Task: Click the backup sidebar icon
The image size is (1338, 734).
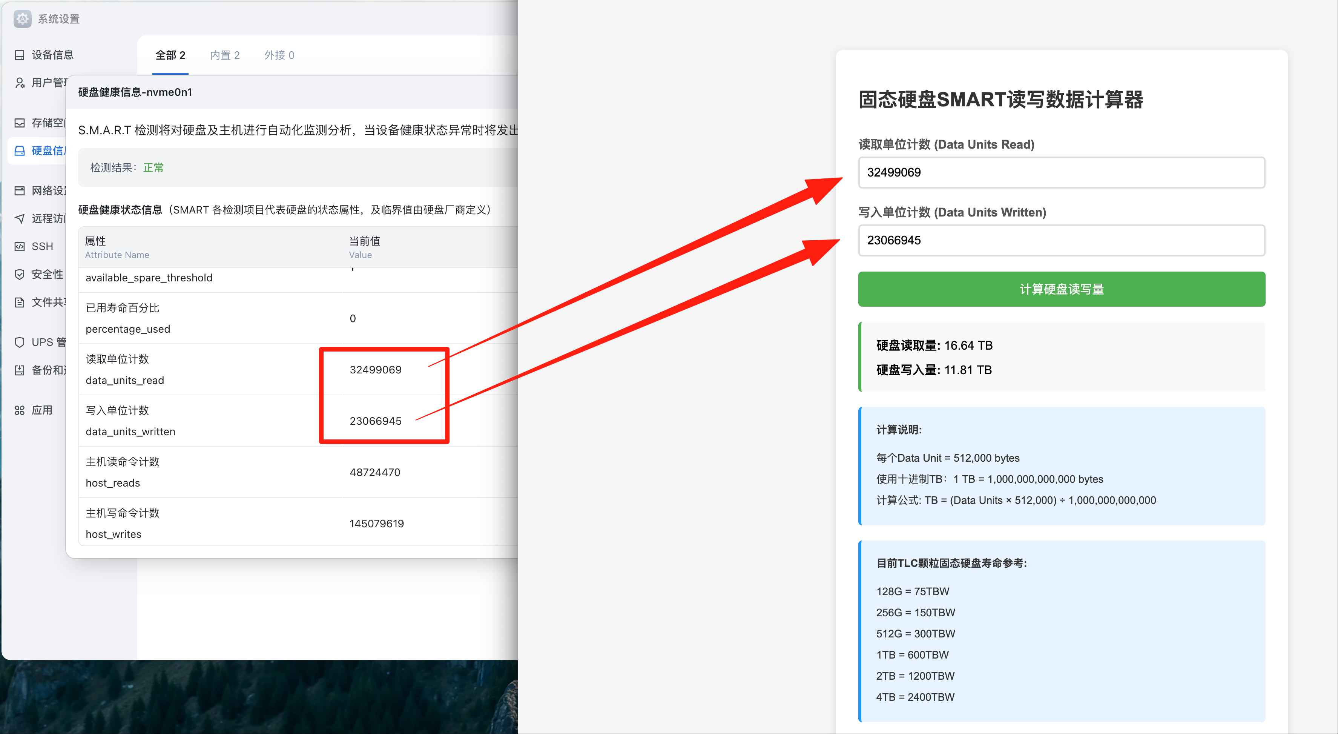Action: coord(20,370)
